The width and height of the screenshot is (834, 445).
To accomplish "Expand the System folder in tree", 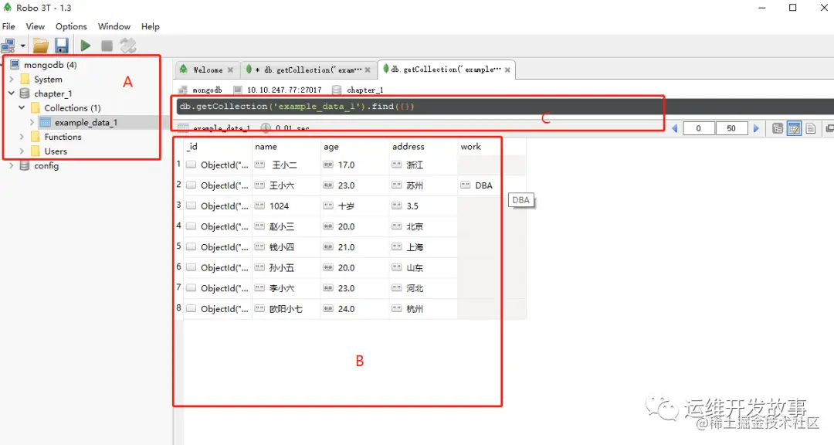I will coord(12,80).
